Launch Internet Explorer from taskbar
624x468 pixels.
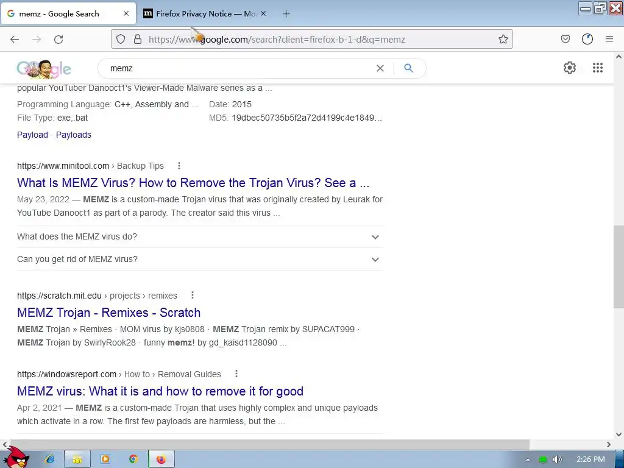50,459
